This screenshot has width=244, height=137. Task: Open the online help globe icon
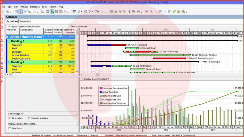(183, 12)
